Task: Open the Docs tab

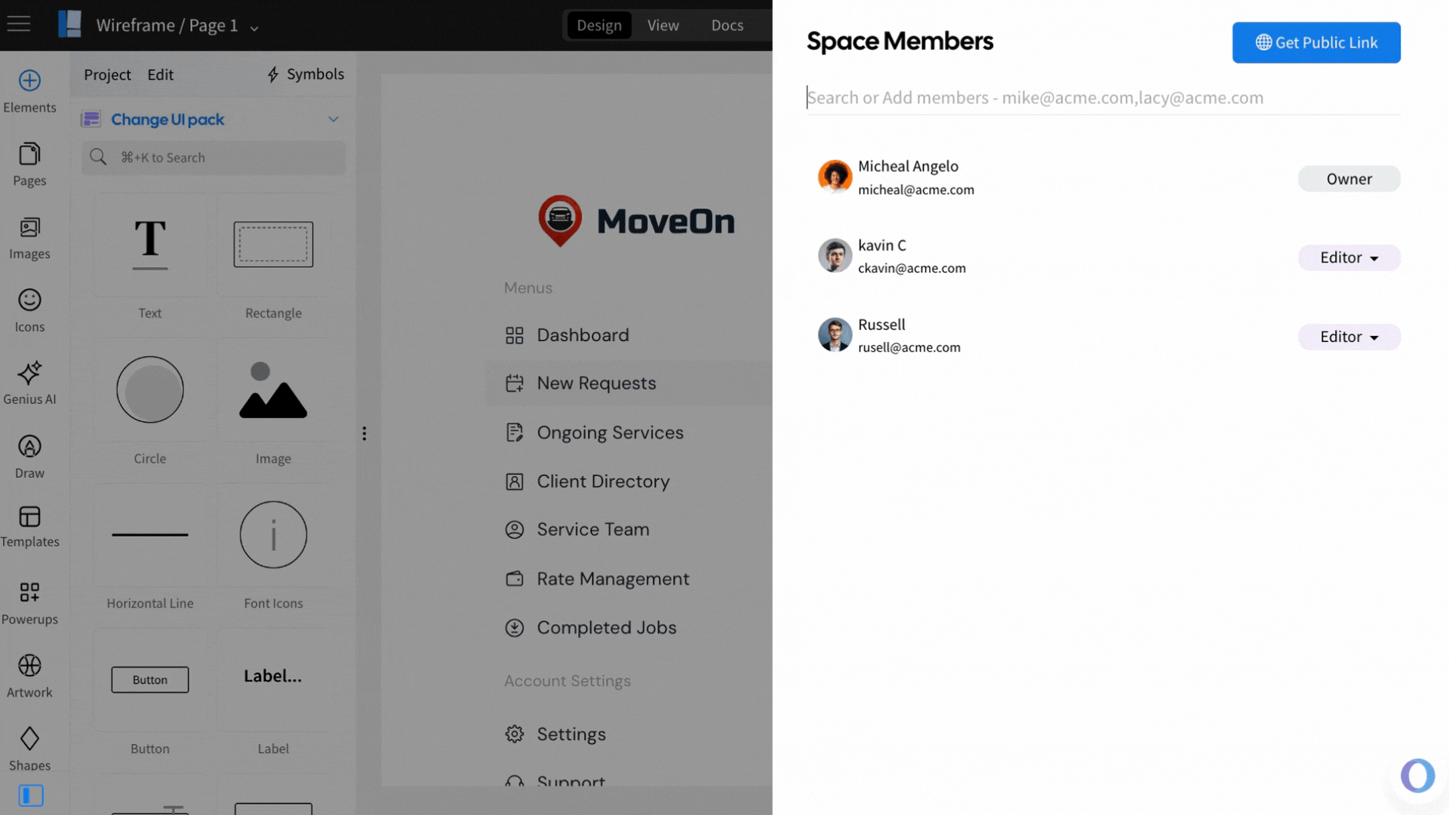Action: [x=726, y=25]
